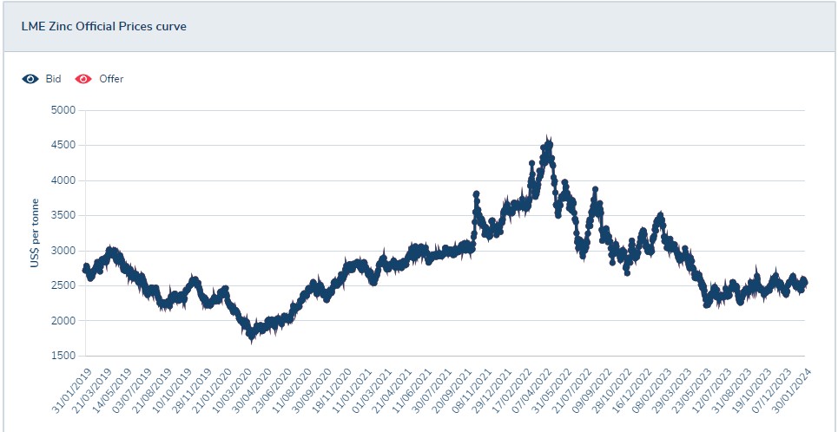Click the 16/12/2022 date label
The height and width of the screenshot is (432, 838).
click(x=631, y=389)
